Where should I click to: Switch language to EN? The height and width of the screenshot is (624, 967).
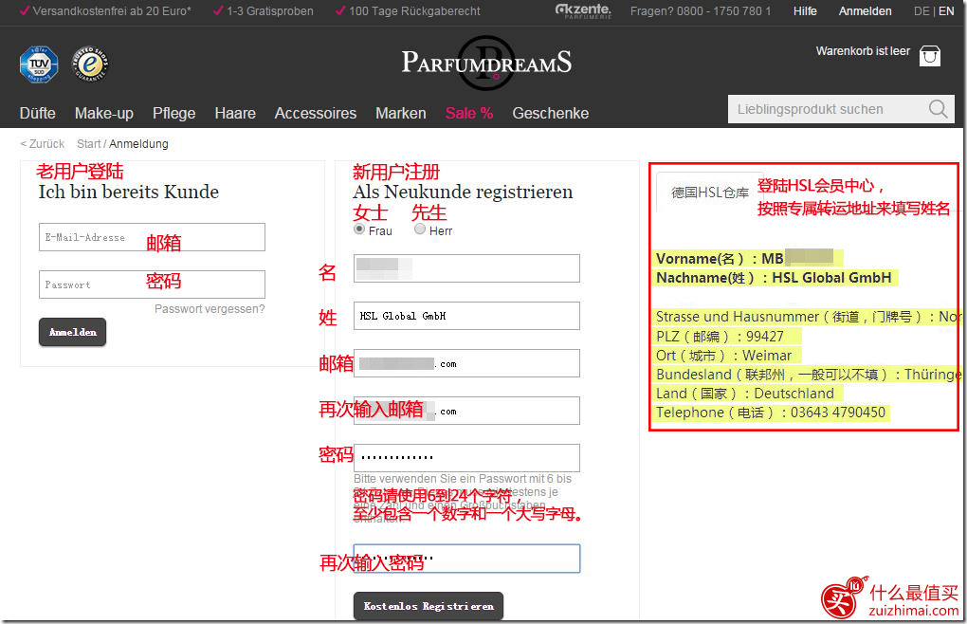click(x=946, y=11)
